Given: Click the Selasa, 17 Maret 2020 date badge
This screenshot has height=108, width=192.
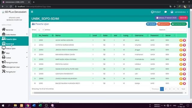Looking at the screenshot, I should [166, 18].
